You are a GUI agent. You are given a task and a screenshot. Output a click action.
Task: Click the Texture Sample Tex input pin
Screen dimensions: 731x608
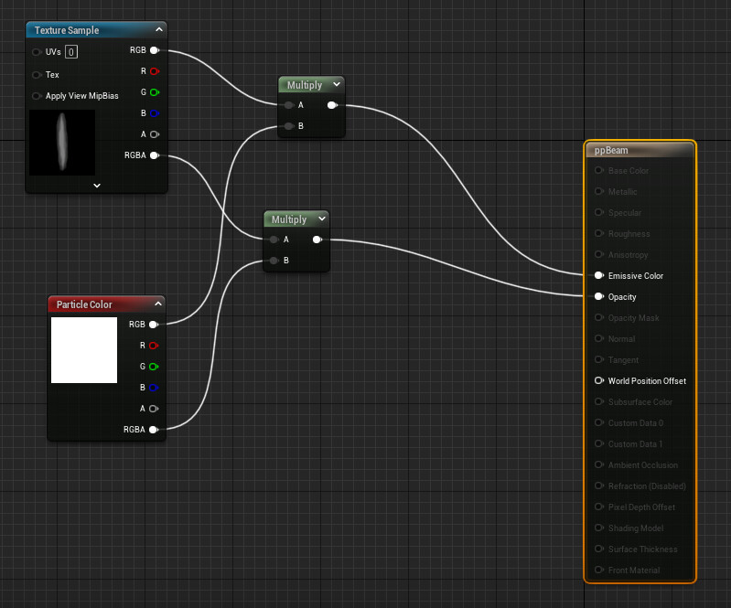pyautogui.click(x=38, y=74)
